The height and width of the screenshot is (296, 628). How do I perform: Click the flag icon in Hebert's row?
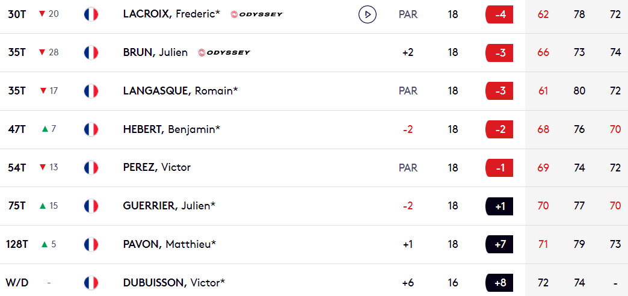point(91,129)
